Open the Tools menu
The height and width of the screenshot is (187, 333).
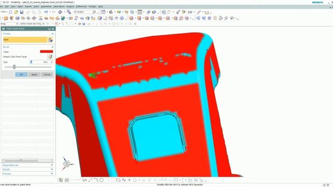pyautogui.click(x=36, y=7)
